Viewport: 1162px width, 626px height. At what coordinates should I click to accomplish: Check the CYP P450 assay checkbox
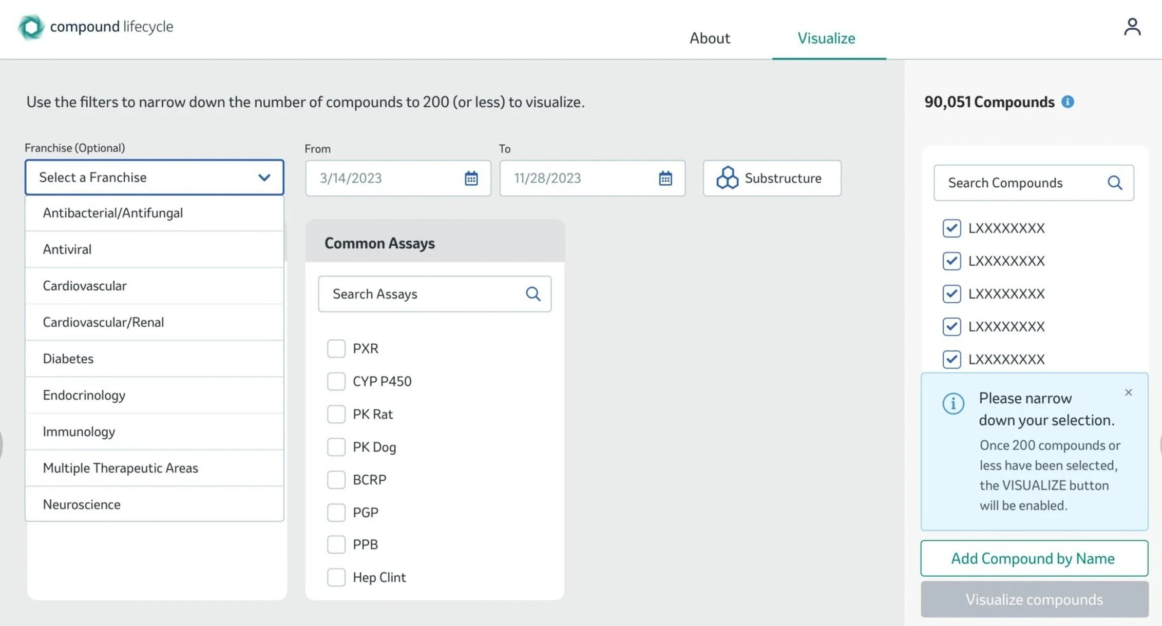pyautogui.click(x=336, y=381)
